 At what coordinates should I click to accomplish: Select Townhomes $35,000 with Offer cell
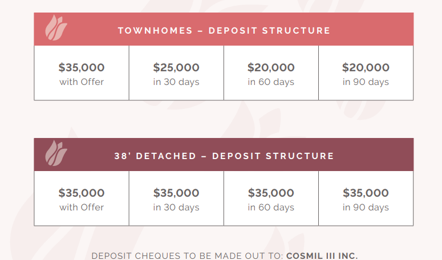tap(82, 74)
